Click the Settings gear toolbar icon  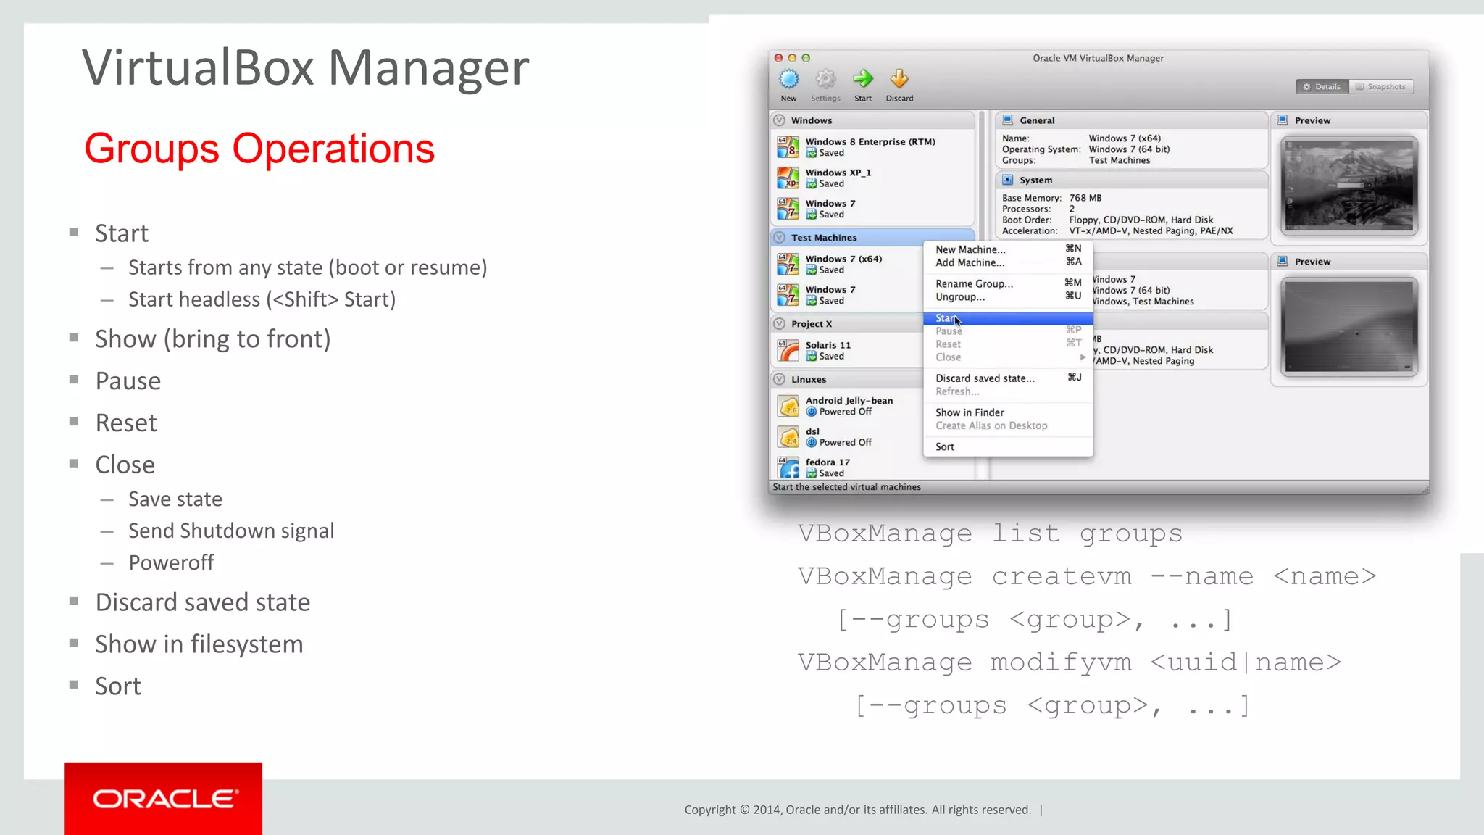[825, 80]
